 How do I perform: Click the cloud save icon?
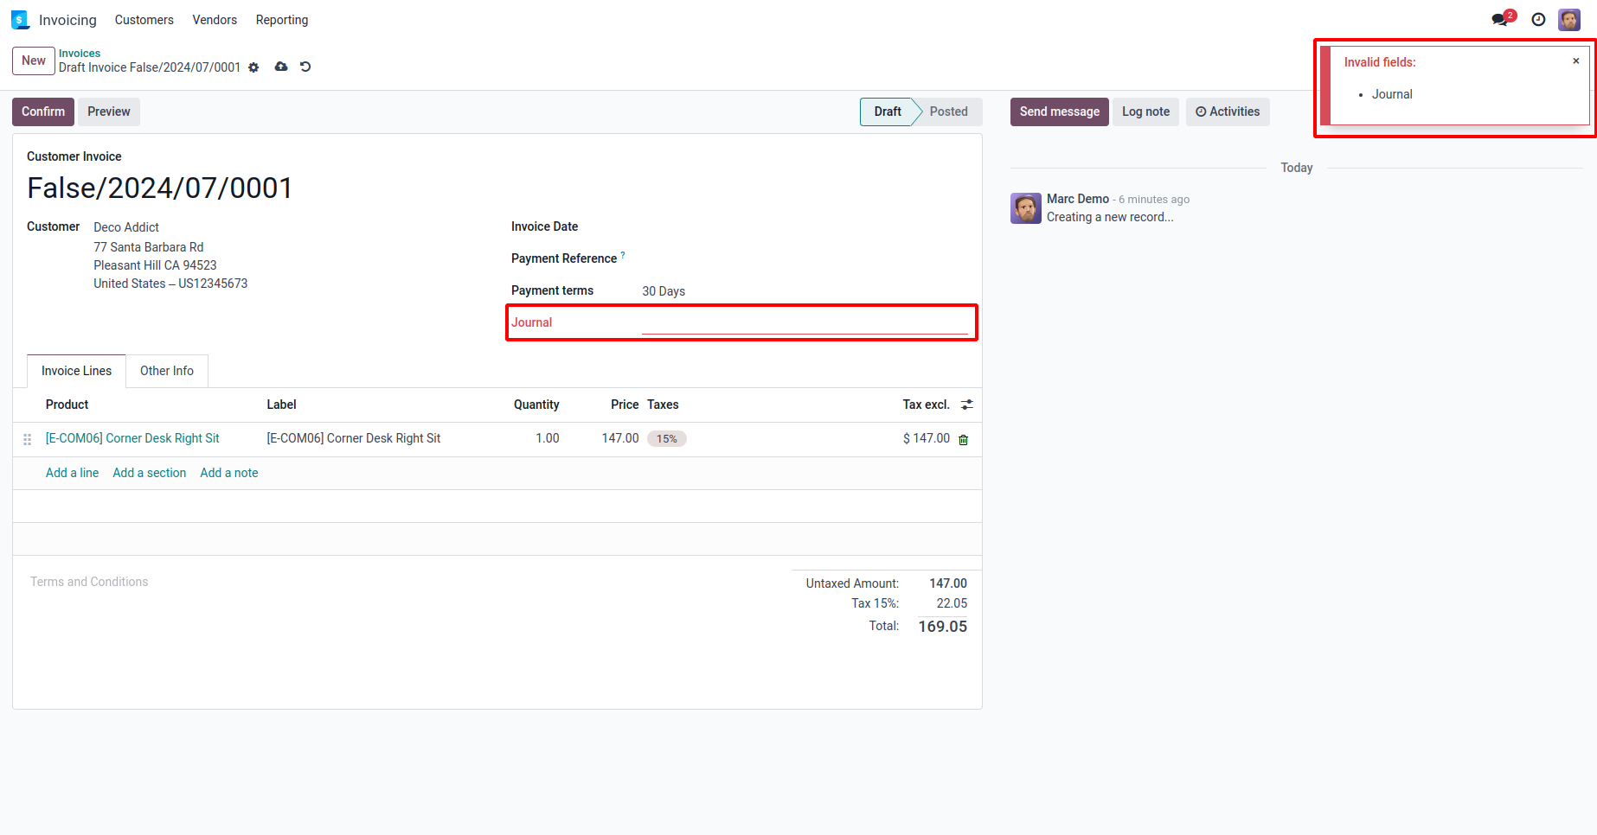click(281, 67)
